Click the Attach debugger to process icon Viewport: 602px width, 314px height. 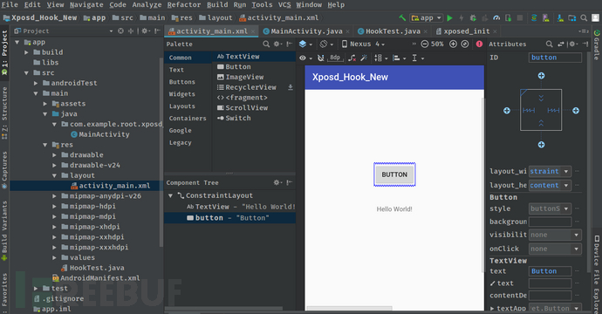[x=508, y=17]
